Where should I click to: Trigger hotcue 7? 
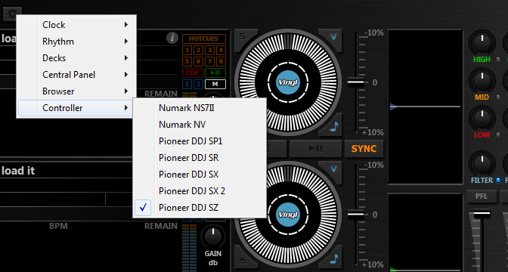tap(209, 61)
